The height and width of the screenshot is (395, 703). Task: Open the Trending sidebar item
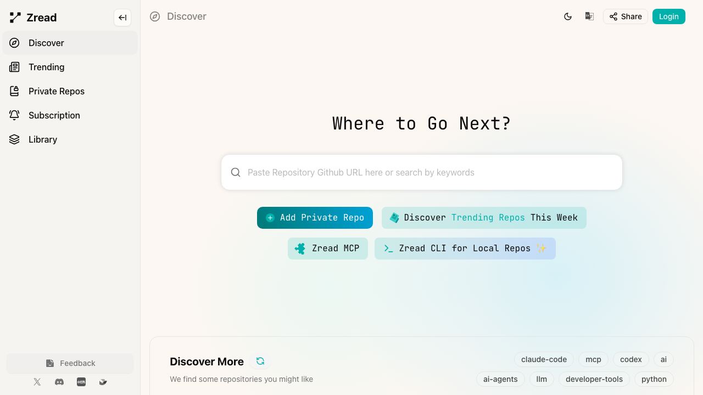point(70,67)
